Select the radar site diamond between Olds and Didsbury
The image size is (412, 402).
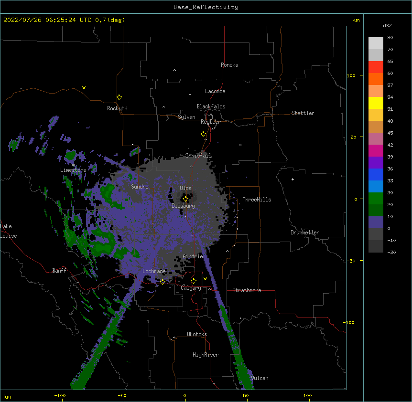186,199
